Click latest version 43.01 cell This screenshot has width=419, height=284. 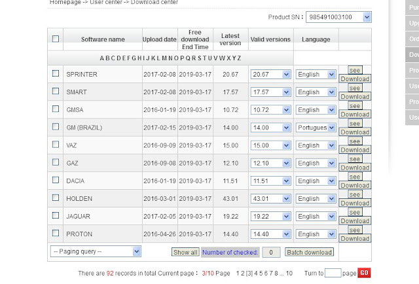(230, 198)
